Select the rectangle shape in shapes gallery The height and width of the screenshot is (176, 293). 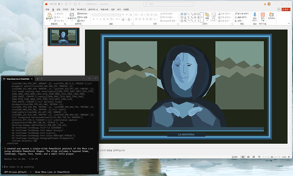pos(195,14)
